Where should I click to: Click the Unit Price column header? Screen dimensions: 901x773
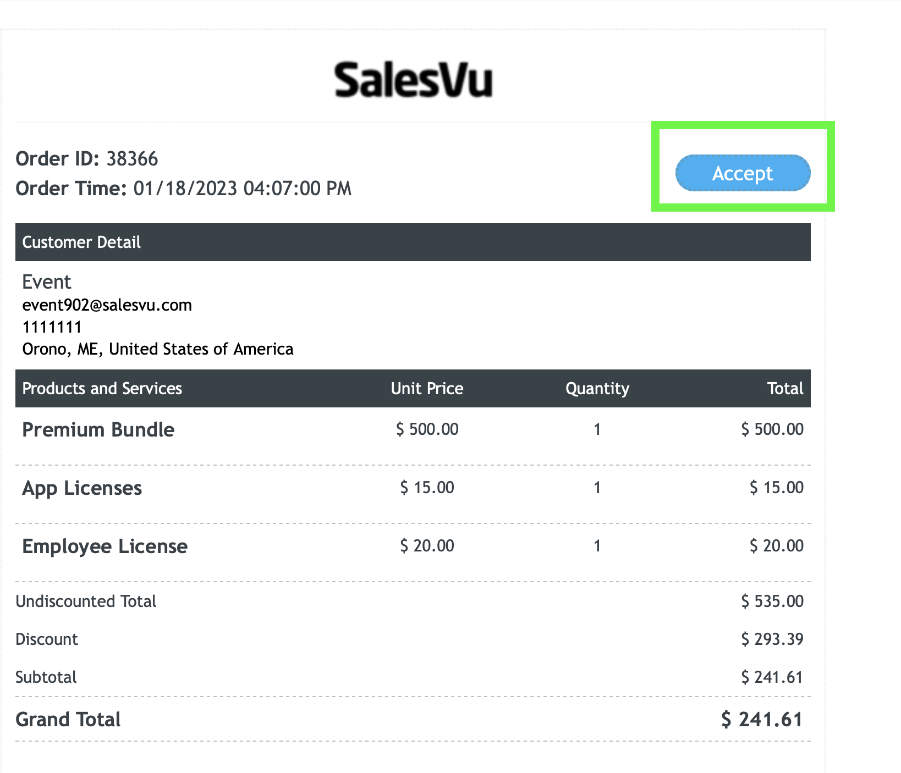point(427,389)
